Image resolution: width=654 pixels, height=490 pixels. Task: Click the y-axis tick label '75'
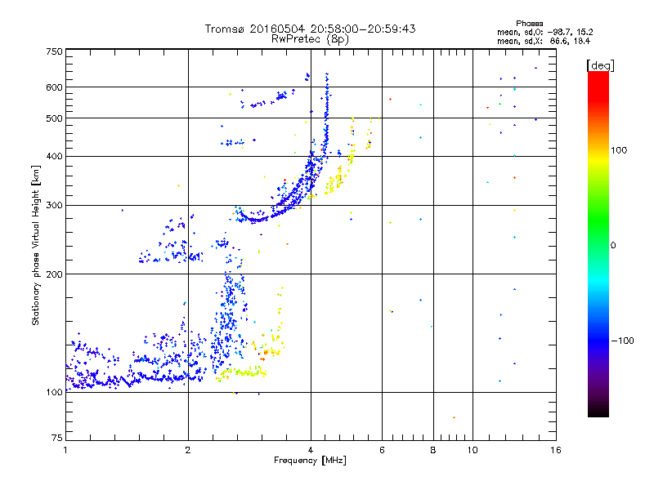pos(57,438)
